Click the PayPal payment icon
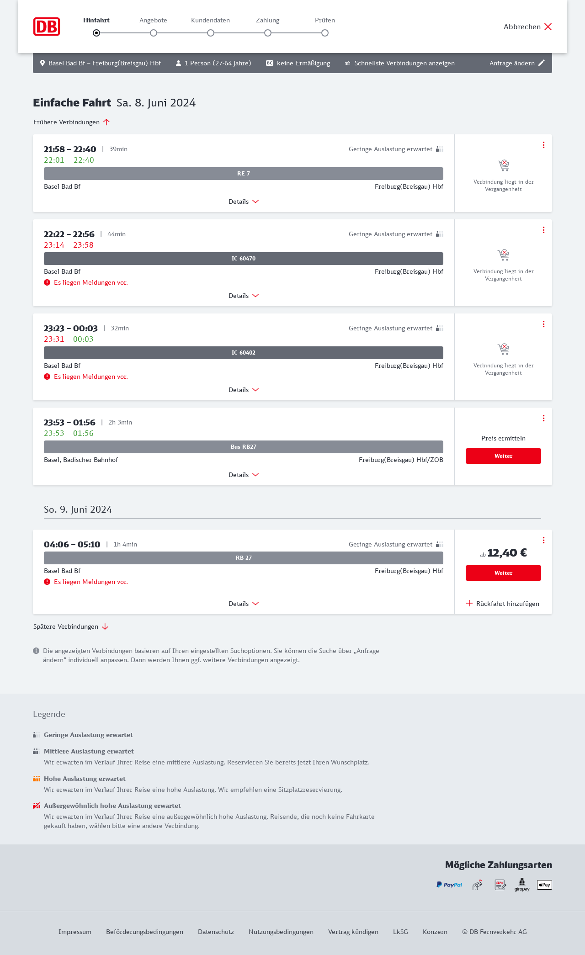 (x=449, y=885)
